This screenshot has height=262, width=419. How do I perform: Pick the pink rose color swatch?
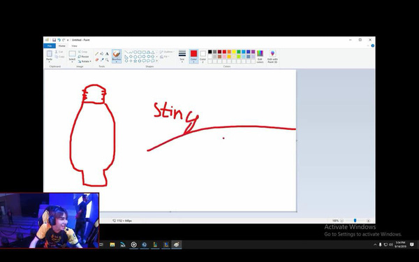[x=224, y=57]
